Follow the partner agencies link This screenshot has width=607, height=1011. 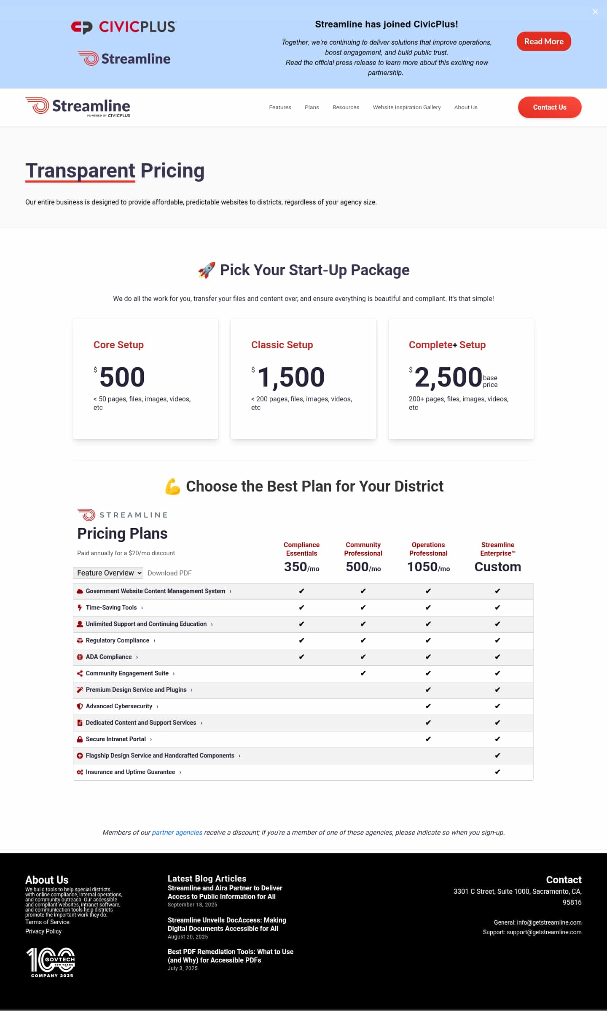coord(177,833)
